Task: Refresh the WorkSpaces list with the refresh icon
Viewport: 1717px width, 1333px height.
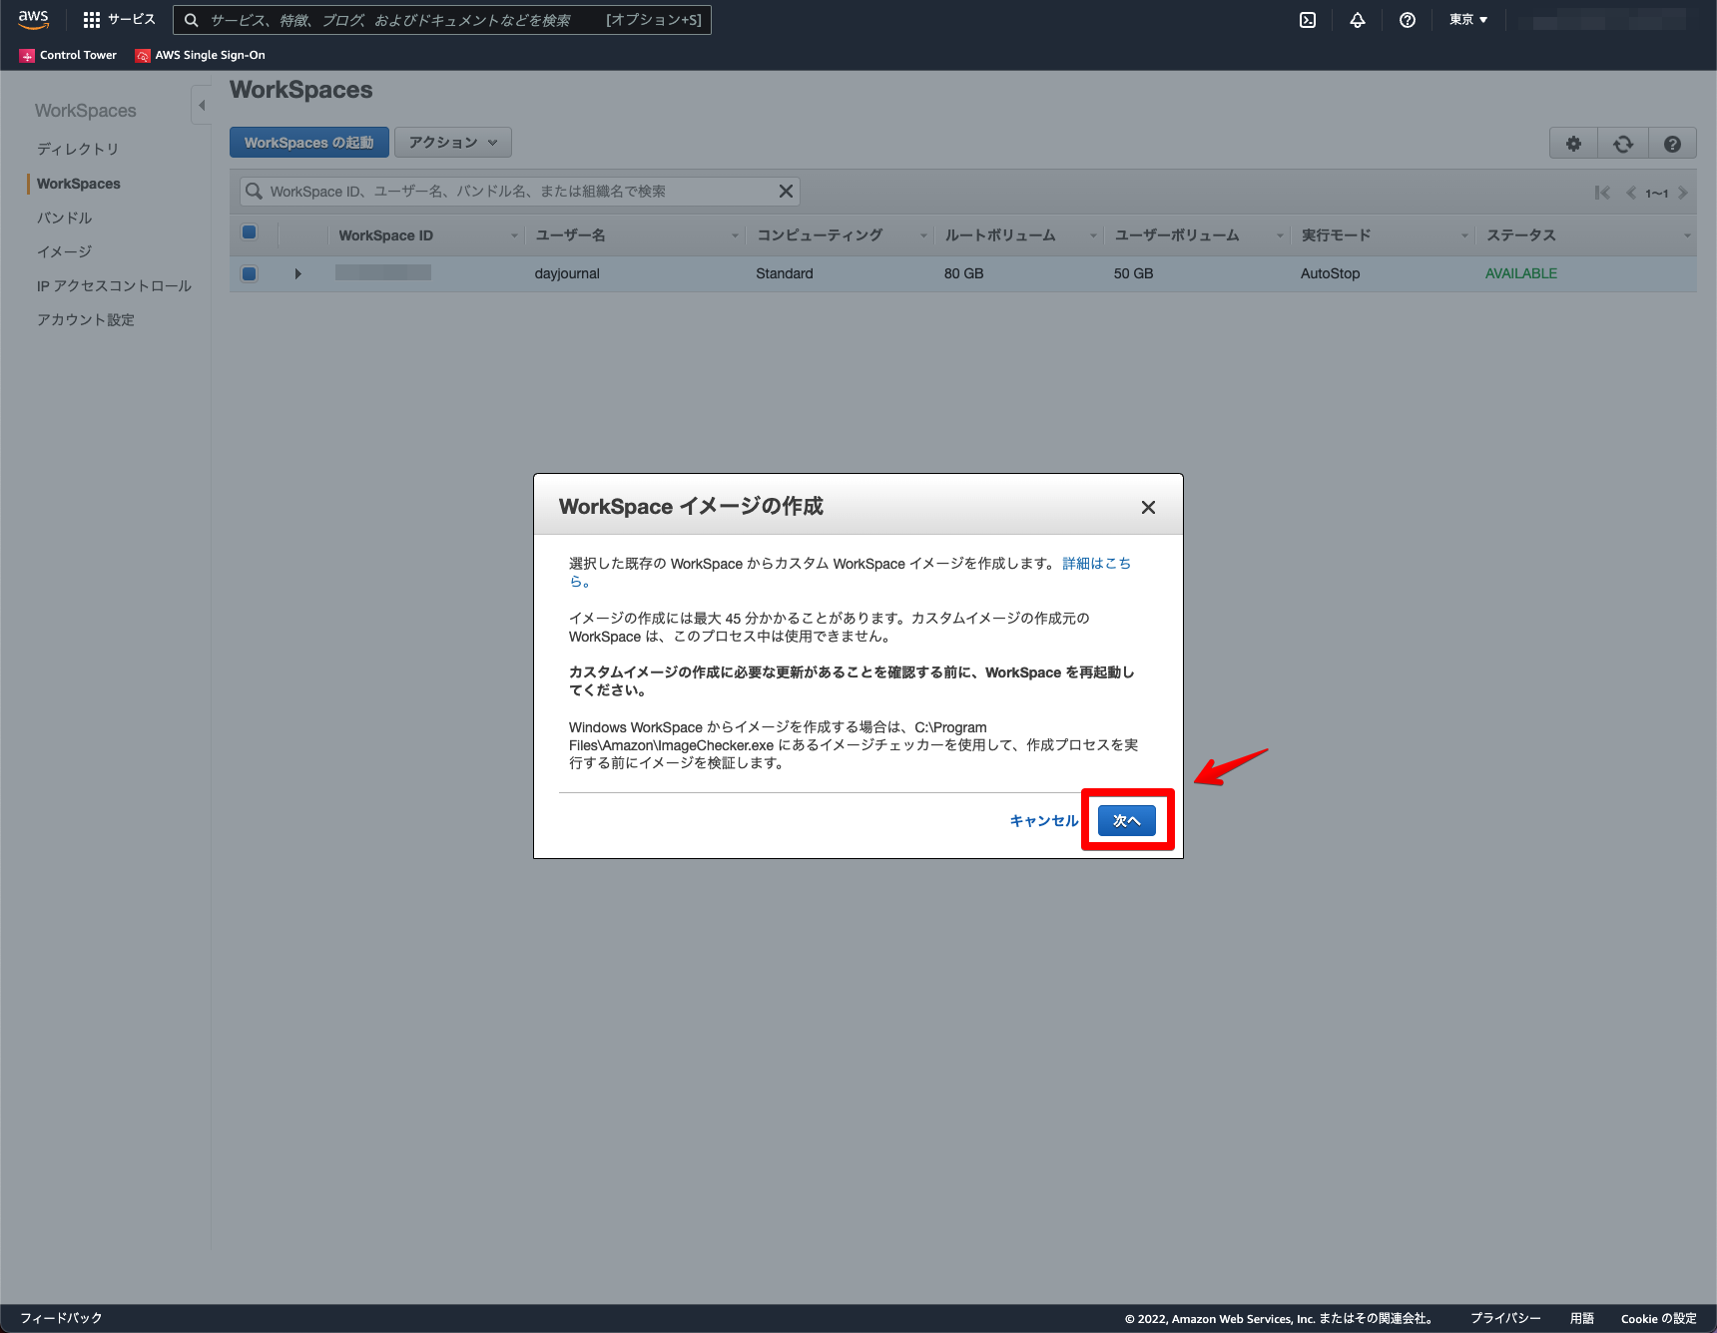Action: (x=1622, y=143)
